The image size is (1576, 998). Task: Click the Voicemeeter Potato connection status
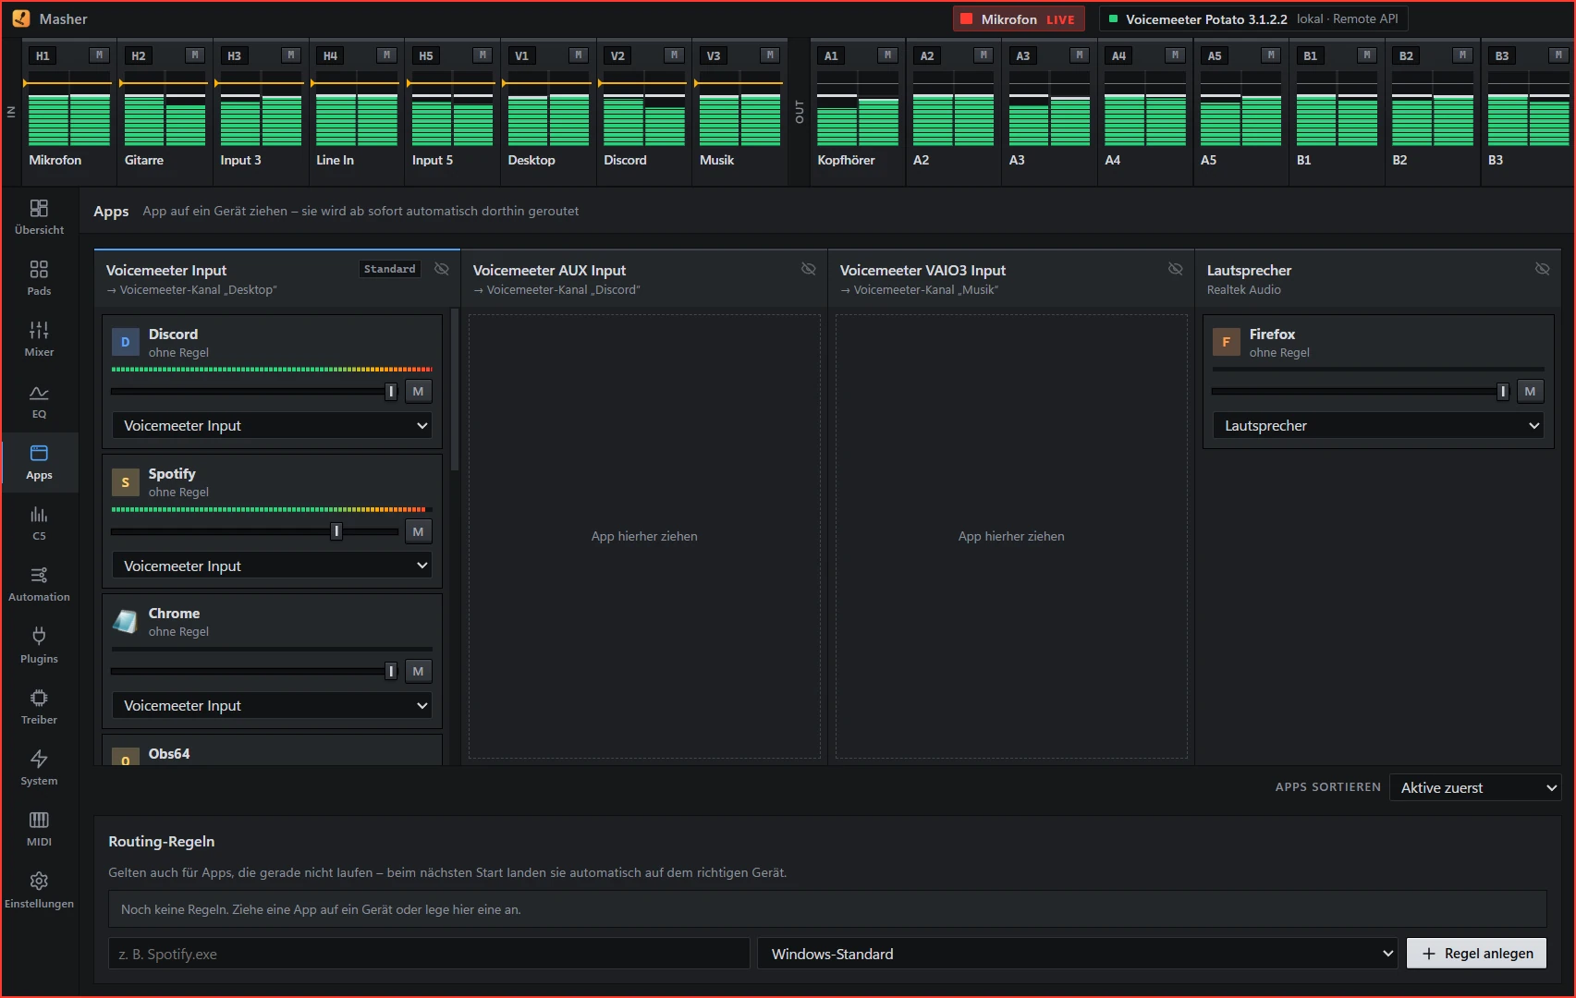[x=1253, y=18]
